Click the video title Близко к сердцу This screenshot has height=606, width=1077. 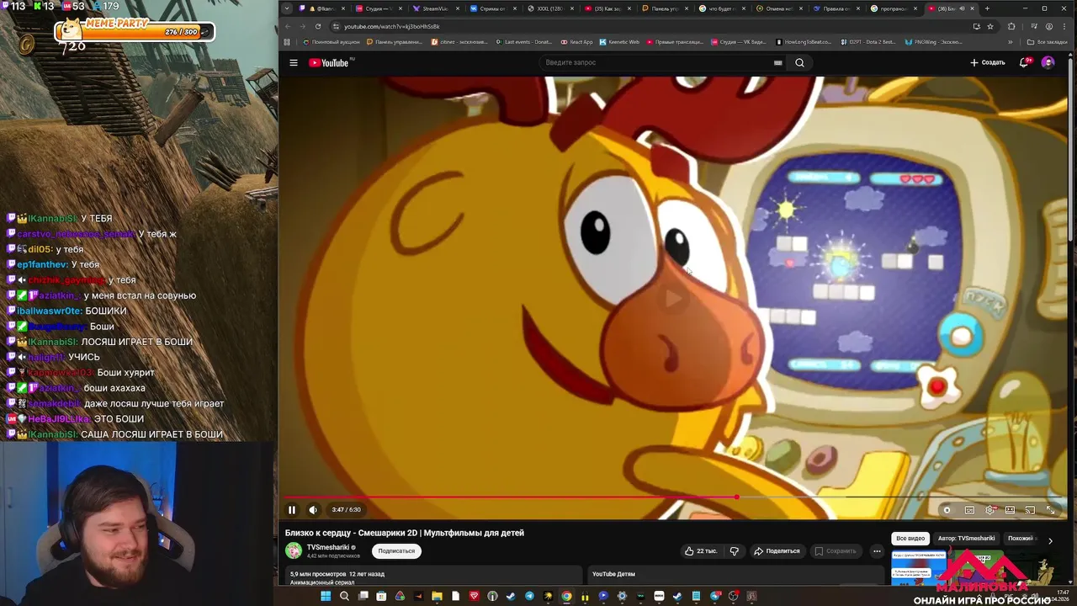click(405, 533)
